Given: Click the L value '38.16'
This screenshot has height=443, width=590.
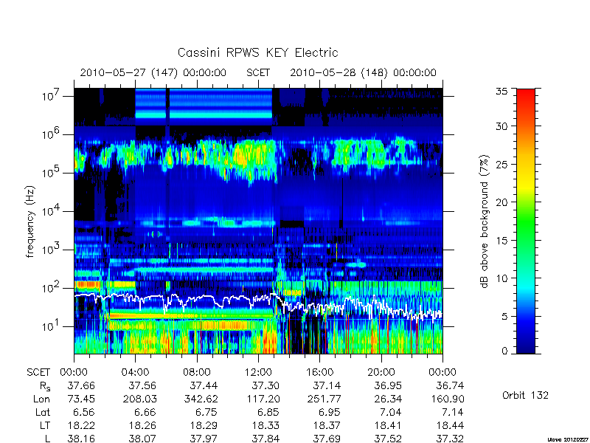Looking at the screenshot, I should pos(81,439).
